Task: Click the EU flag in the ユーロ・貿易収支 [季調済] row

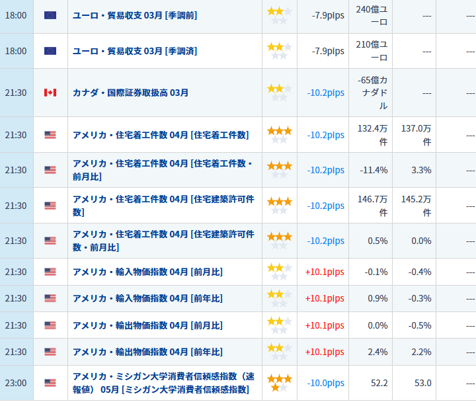Action: (50, 51)
